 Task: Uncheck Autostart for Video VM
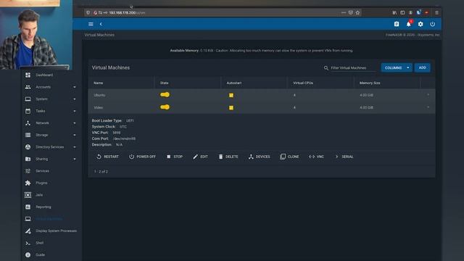231,108
